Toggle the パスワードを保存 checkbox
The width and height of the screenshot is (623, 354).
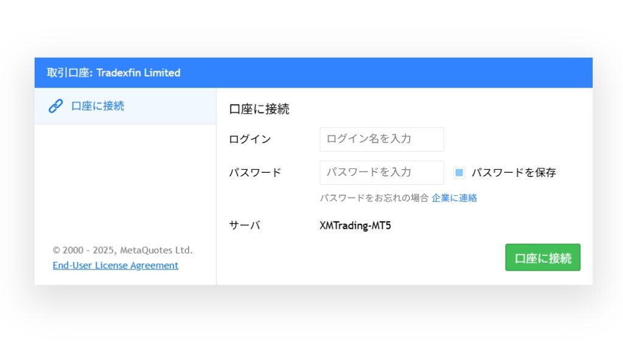coord(459,172)
